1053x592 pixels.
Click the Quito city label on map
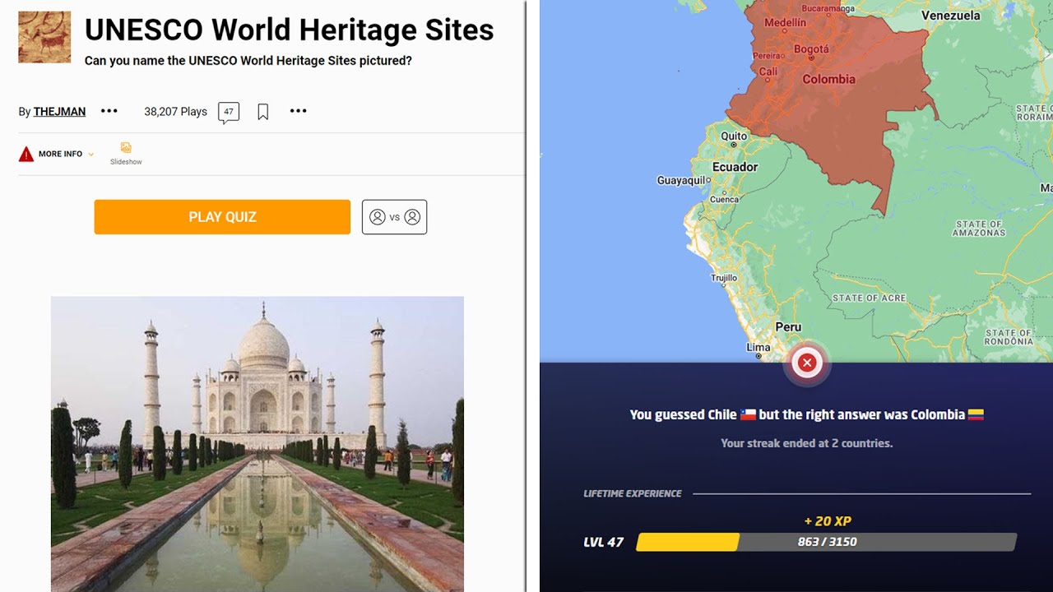[x=734, y=136]
